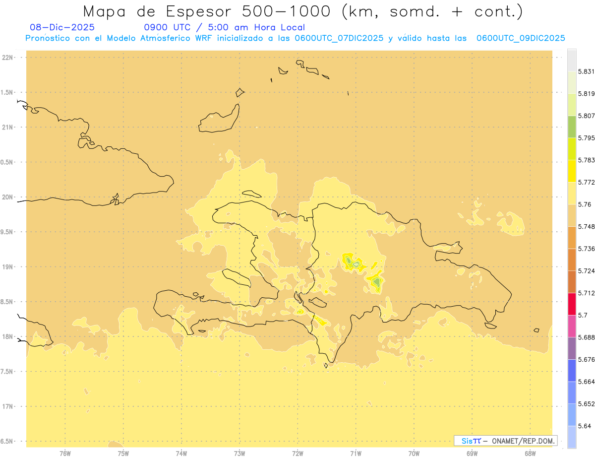Click the 70W longitude label
Image resolution: width=595 pixels, height=460 pixels.
point(414,453)
